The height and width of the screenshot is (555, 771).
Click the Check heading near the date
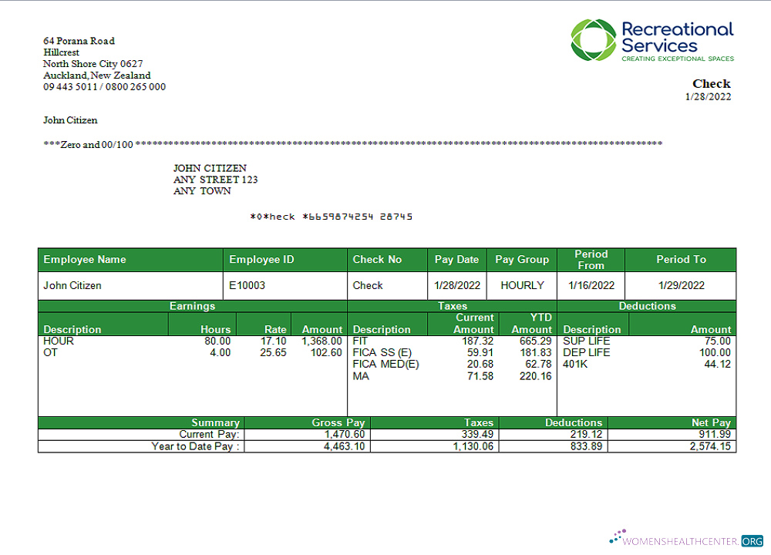[x=711, y=83]
